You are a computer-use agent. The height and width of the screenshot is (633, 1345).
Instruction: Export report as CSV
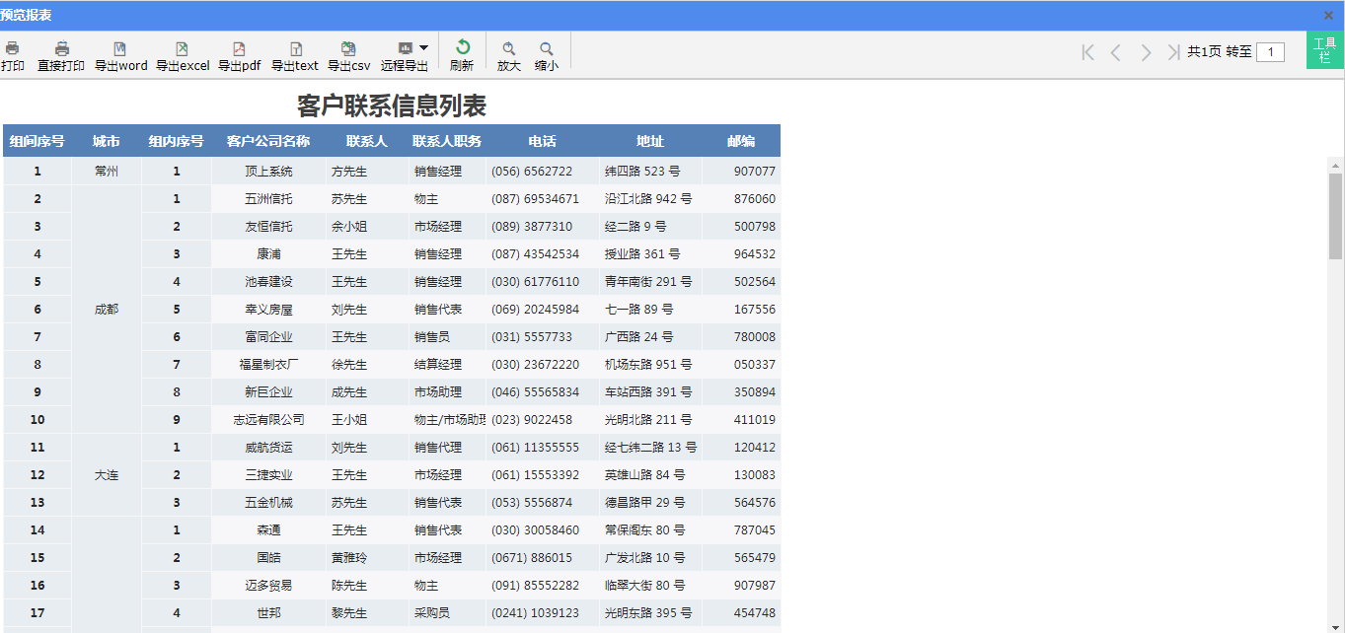click(x=348, y=49)
